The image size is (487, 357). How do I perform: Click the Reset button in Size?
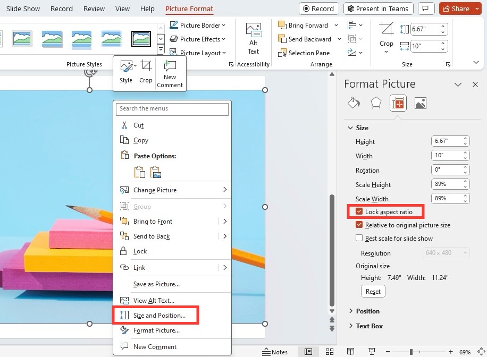(x=373, y=292)
